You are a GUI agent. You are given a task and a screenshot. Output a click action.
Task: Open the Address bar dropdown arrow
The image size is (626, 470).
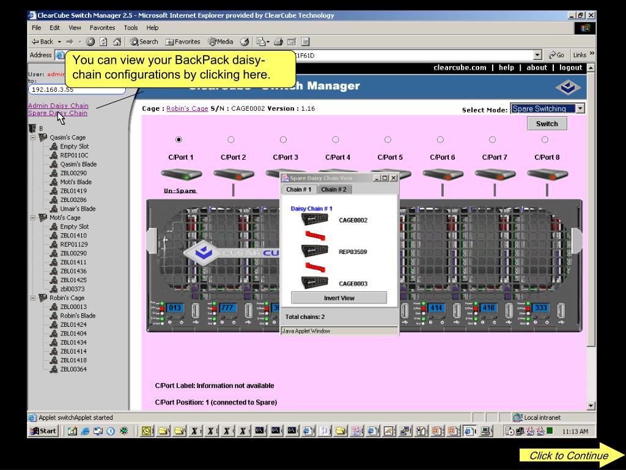tap(537, 55)
